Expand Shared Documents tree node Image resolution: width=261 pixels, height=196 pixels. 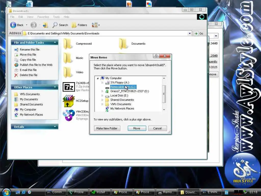pyautogui.click(x=102, y=100)
